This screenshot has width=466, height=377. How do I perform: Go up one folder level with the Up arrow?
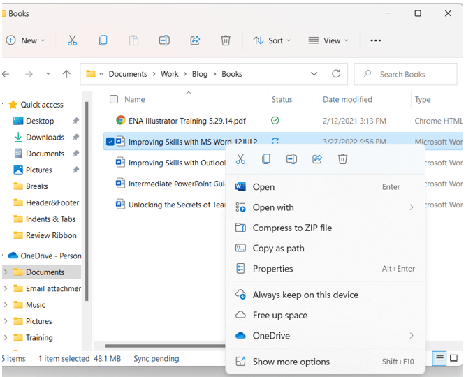66,74
